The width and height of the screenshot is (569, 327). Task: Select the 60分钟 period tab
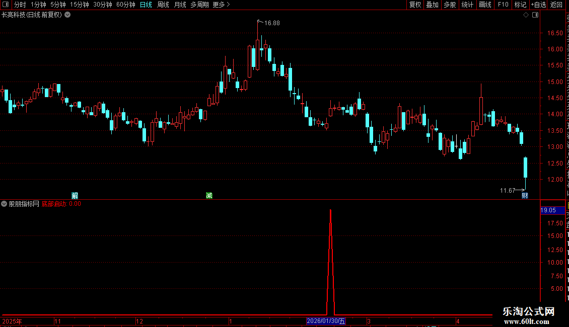[x=126, y=5]
